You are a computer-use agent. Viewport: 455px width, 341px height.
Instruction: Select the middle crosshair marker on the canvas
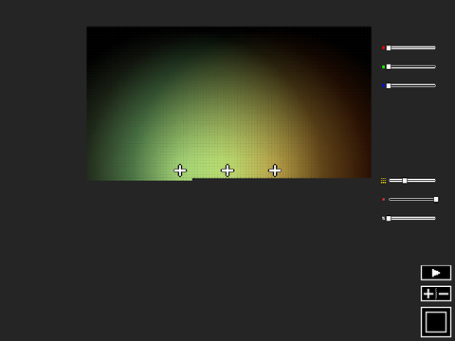click(227, 170)
